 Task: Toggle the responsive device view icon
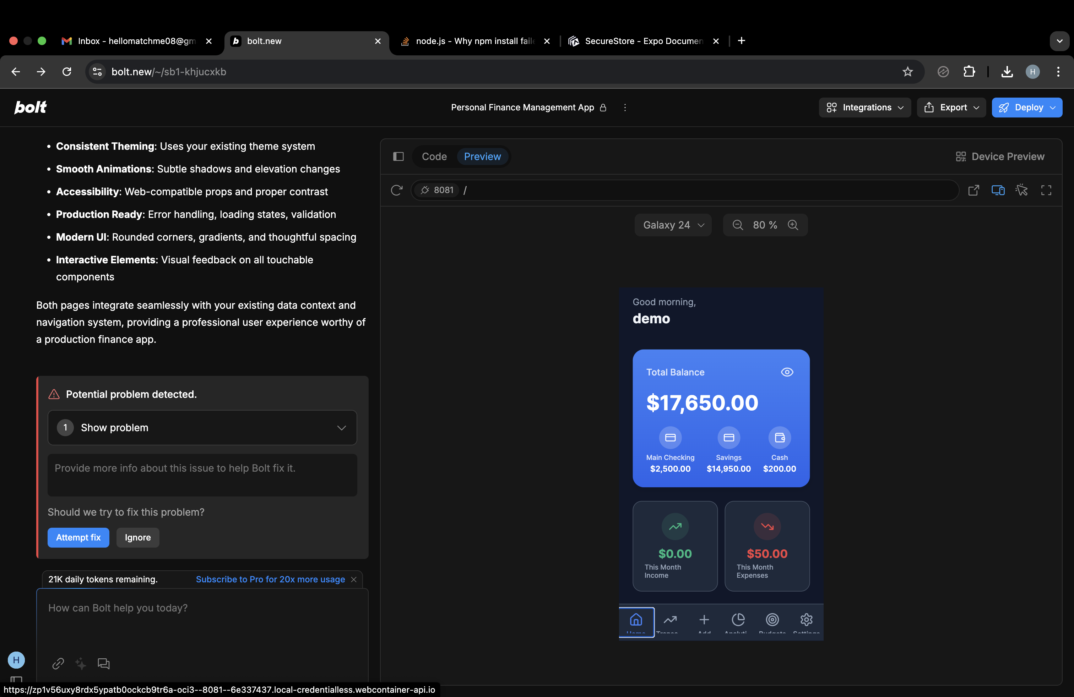coord(998,190)
